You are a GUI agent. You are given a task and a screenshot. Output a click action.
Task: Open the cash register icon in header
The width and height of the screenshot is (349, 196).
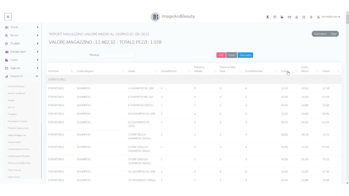(282, 17)
